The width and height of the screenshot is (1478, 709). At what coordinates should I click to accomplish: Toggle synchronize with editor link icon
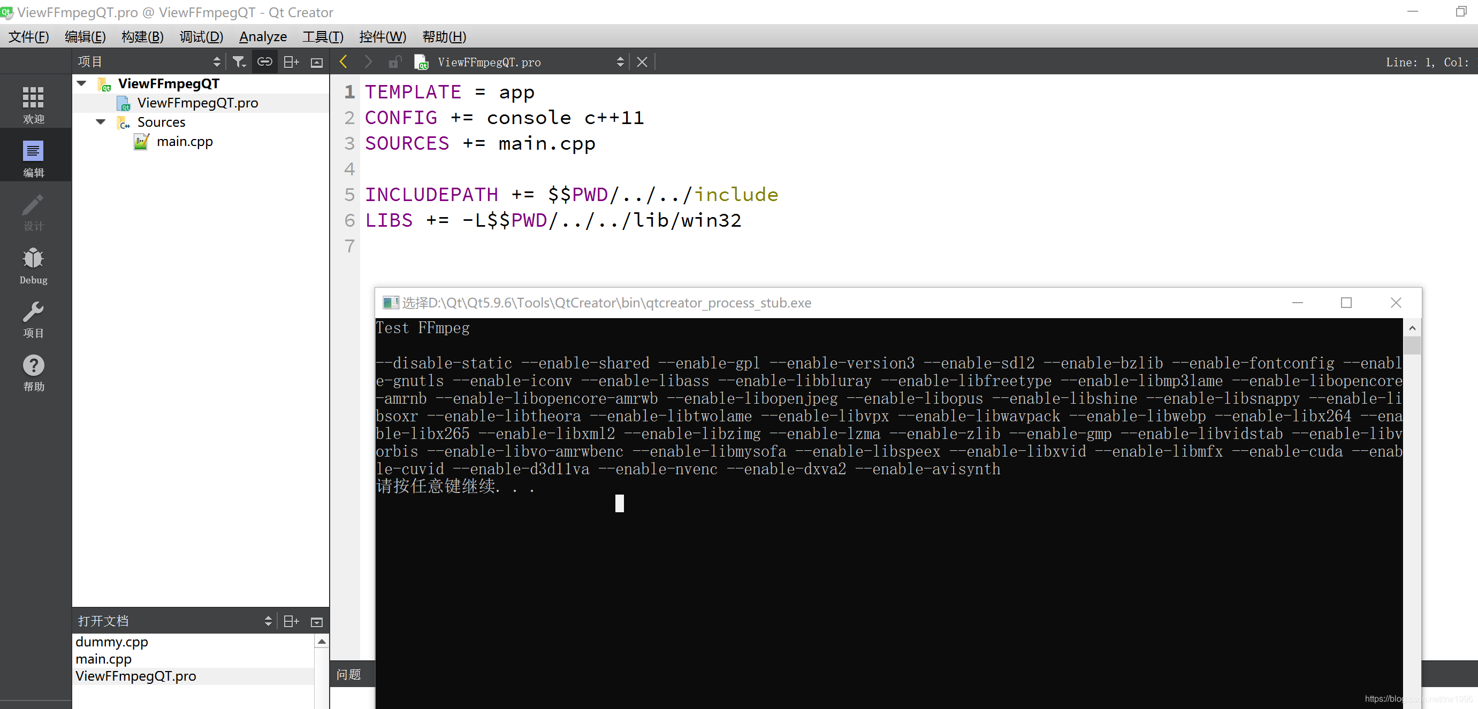click(x=264, y=62)
